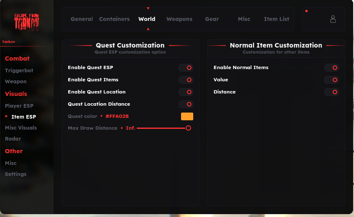The height and width of the screenshot is (217, 354).
Task: Toggle Enable Quest ESP switch
Action: click(x=186, y=68)
